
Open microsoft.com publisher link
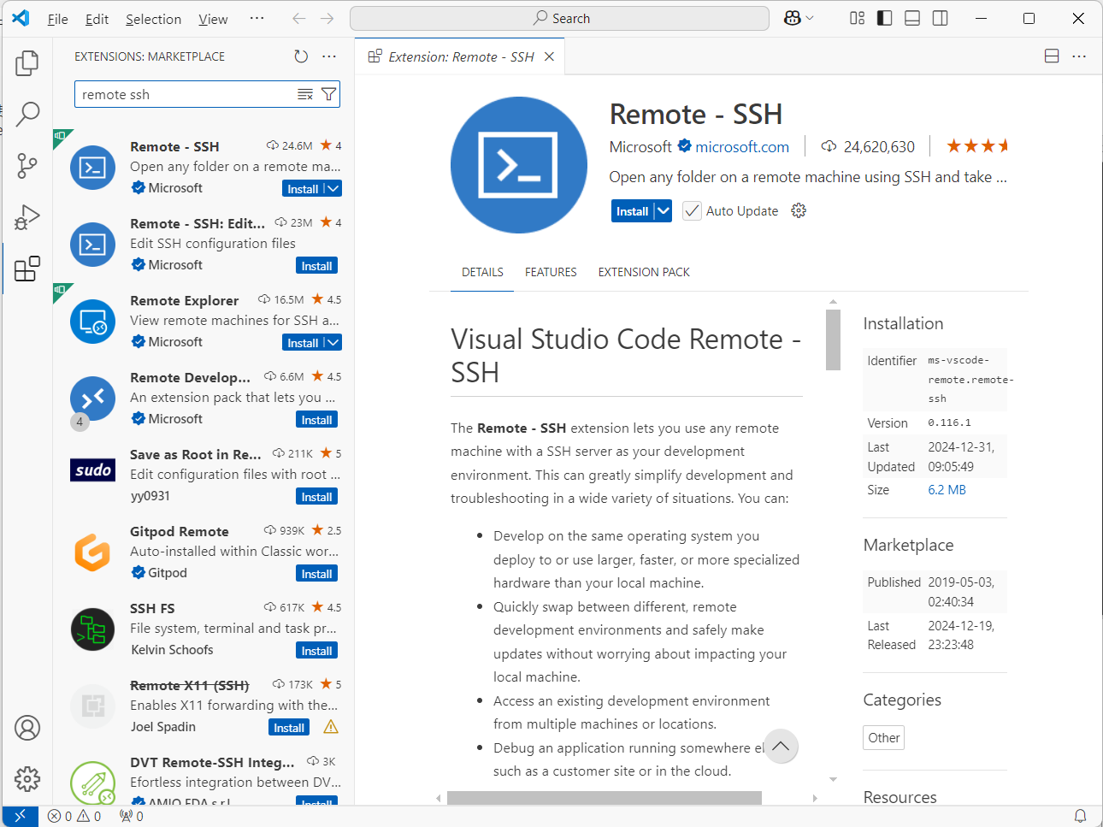(742, 147)
